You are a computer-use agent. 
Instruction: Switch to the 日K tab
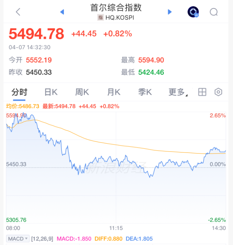51,92
